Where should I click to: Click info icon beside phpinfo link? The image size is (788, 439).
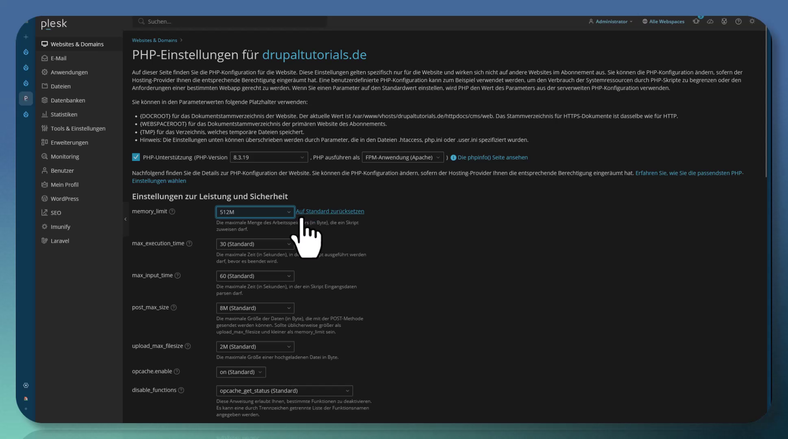(x=453, y=158)
